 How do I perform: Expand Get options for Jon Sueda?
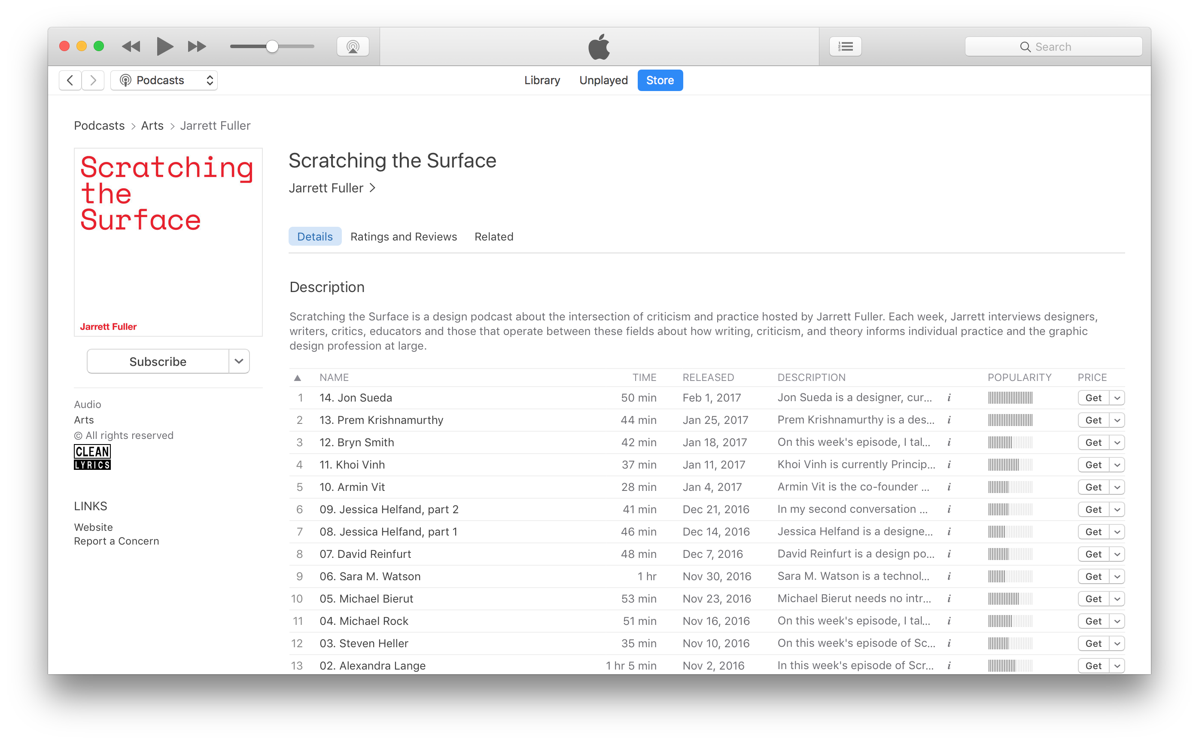pos(1117,398)
